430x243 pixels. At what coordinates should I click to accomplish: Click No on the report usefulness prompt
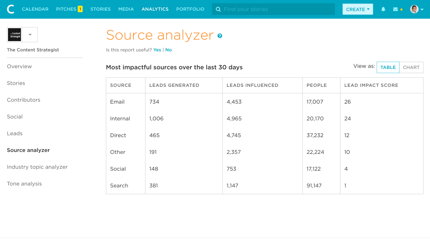[x=169, y=50]
